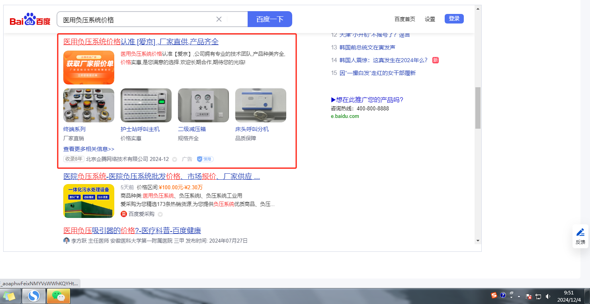Click the red 新 badge on item 14
Screen dimensions: 590x304
pos(436,60)
